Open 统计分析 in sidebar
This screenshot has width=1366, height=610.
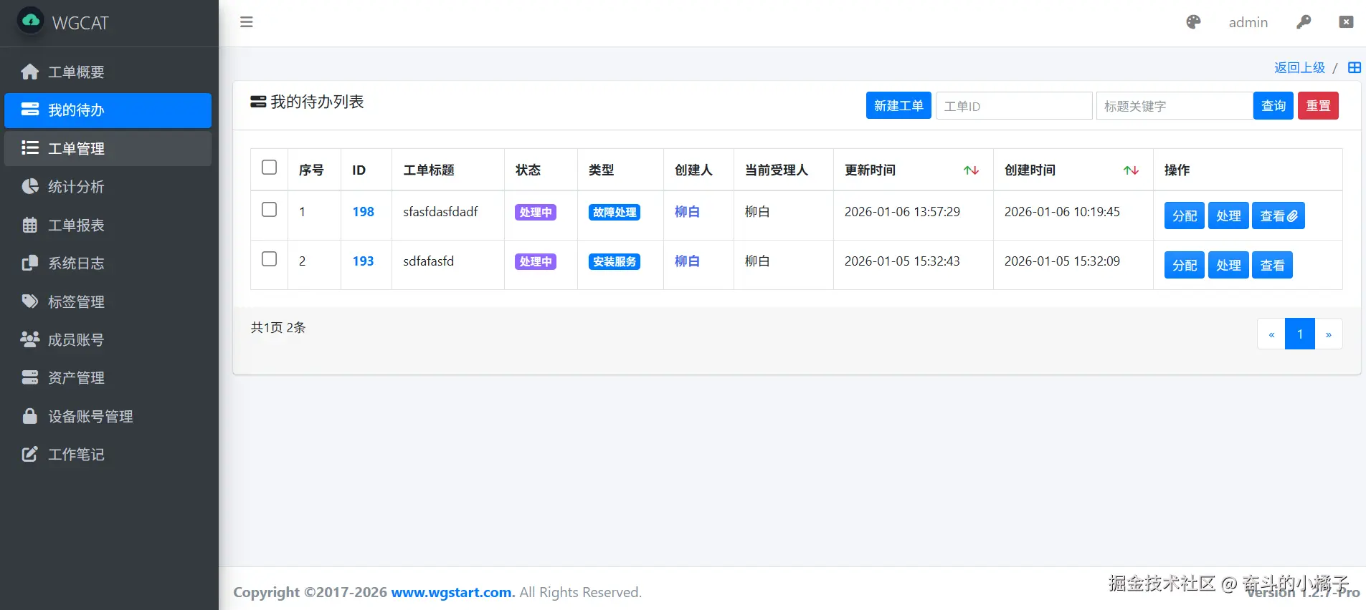coord(108,187)
